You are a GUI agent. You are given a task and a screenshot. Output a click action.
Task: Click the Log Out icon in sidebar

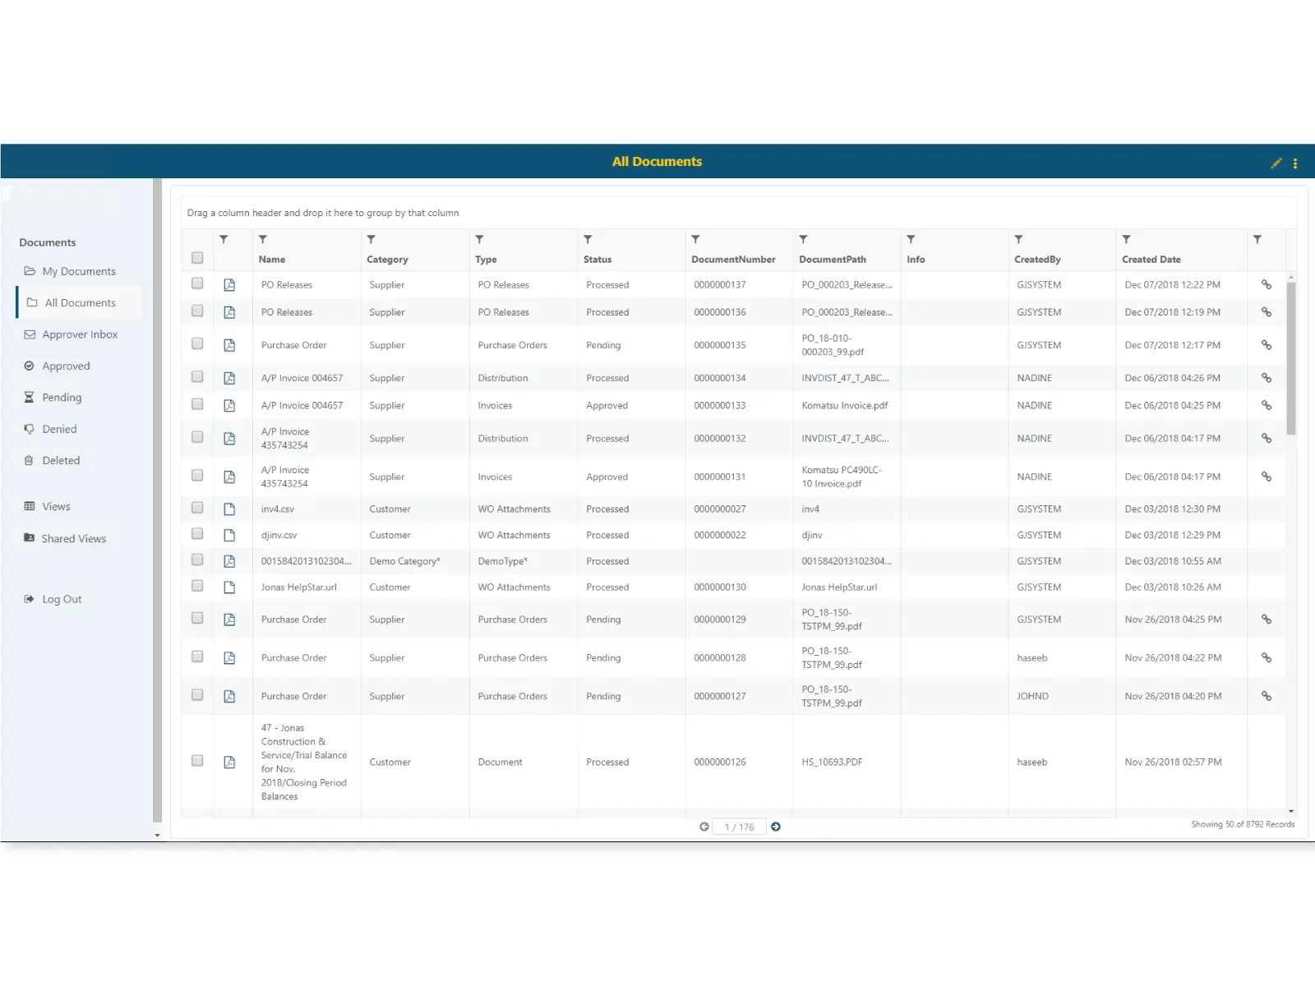30,598
